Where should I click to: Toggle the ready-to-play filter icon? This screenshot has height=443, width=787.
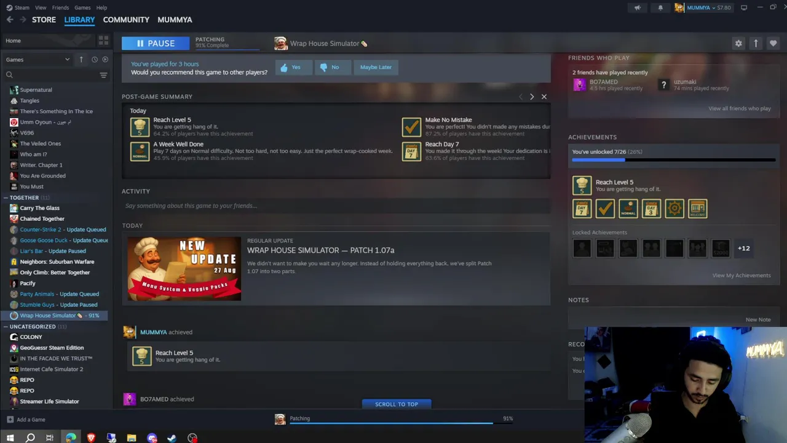tap(105, 60)
